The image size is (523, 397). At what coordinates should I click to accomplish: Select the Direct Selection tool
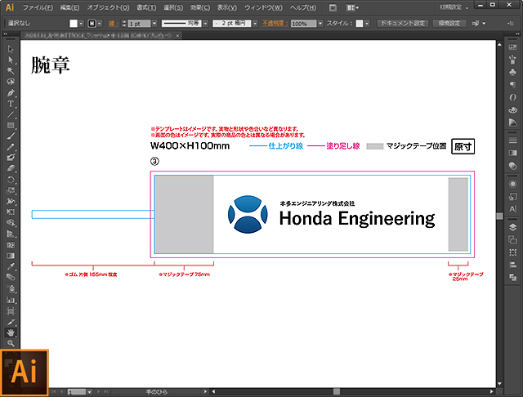click(x=11, y=60)
